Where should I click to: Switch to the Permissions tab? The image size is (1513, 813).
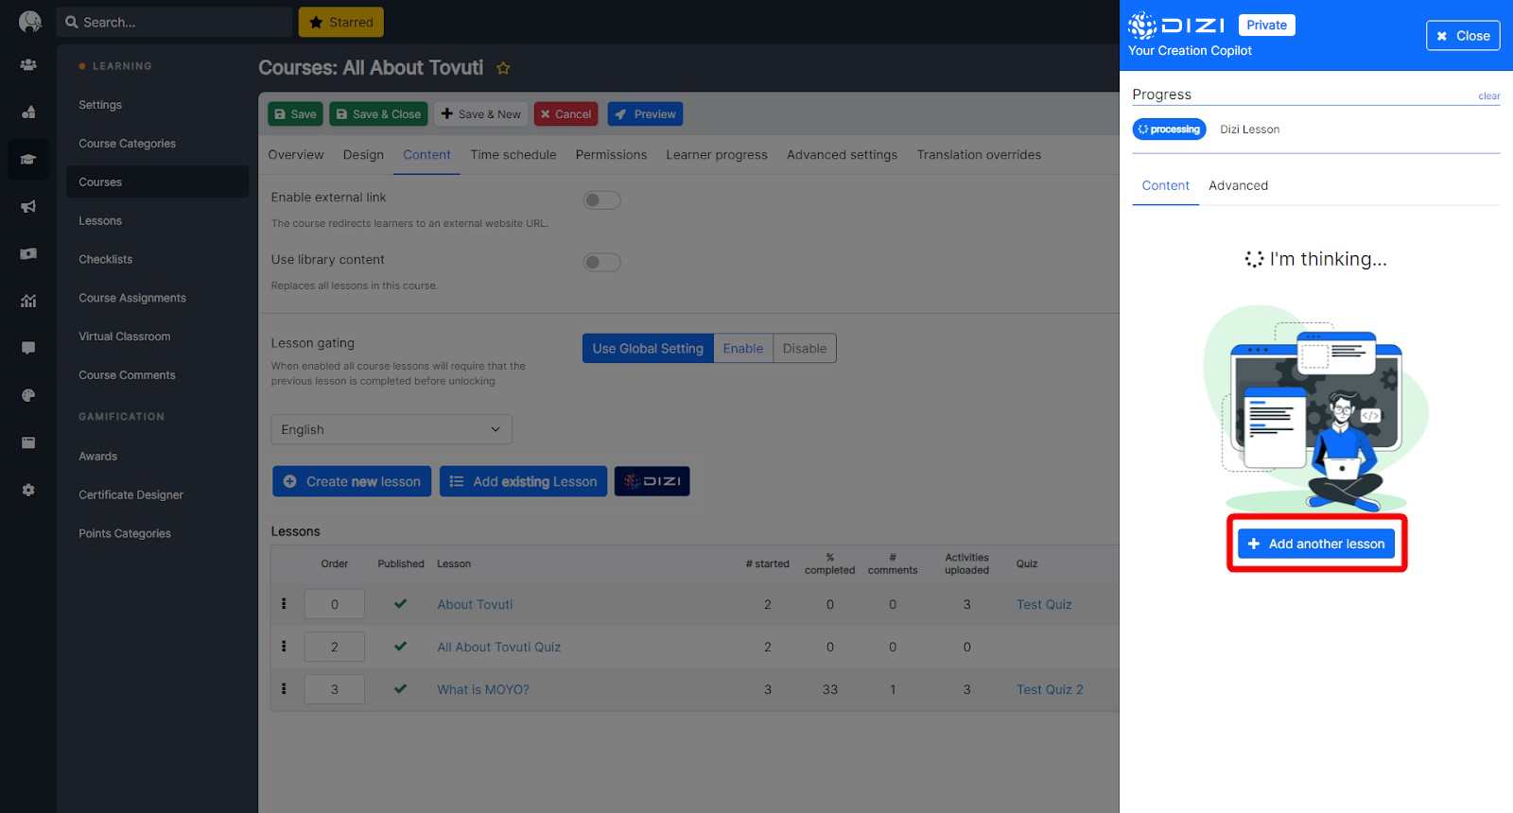coord(612,155)
